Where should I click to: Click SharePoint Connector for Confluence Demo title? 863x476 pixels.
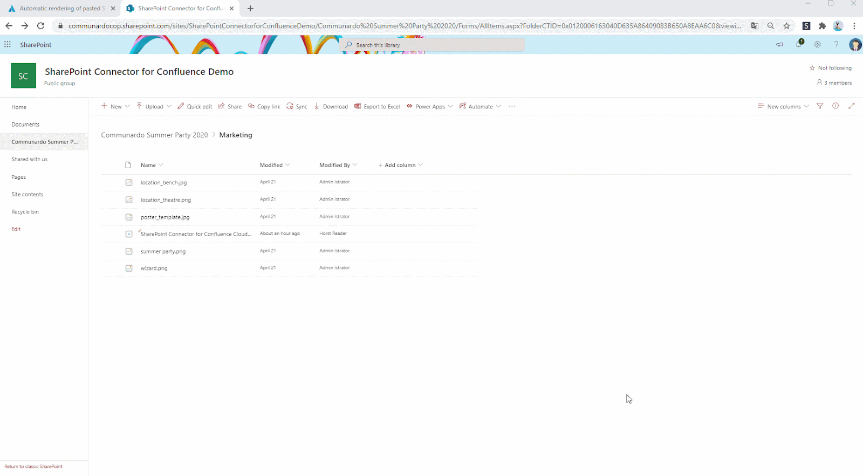[x=139, y=72]
